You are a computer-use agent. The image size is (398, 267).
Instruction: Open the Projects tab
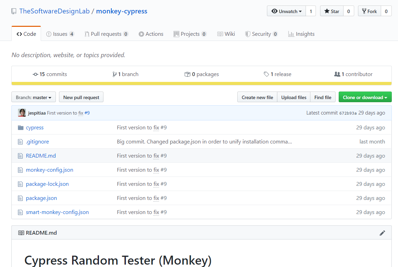point(190,34)
